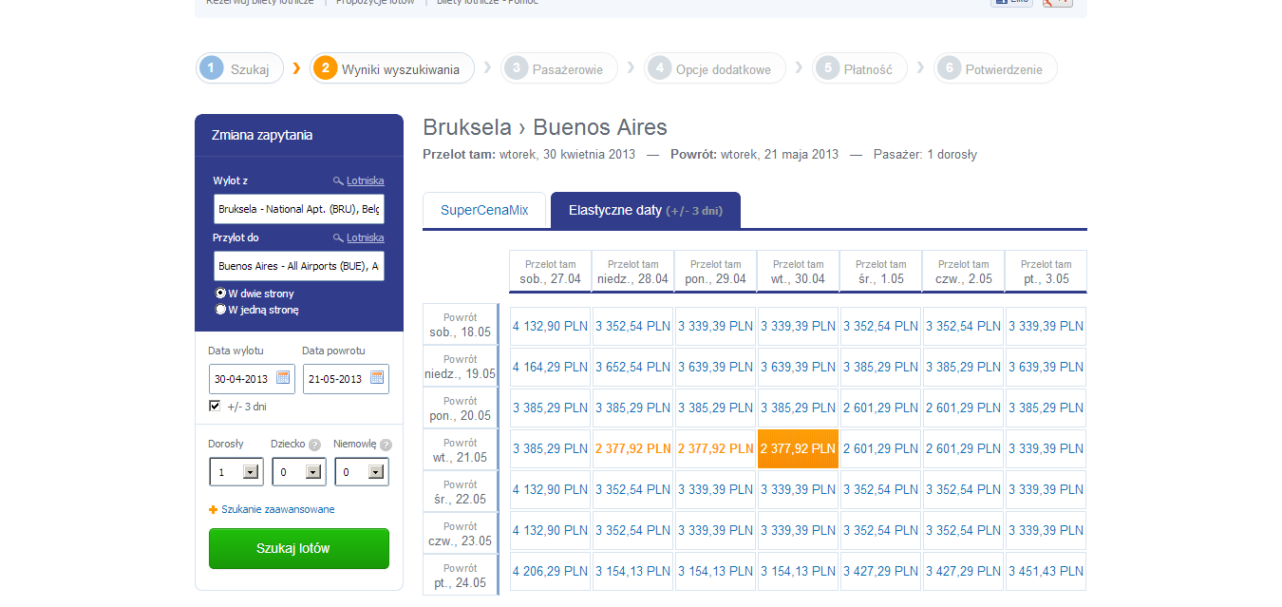Click the Przelot tam pt., 3.05 column header
The image size is (1282, 607).
1046,272
